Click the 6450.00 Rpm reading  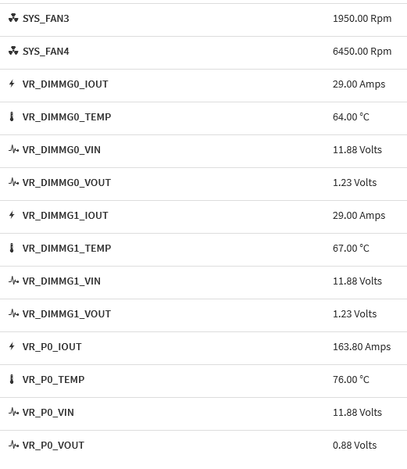[x=362, y=51]
